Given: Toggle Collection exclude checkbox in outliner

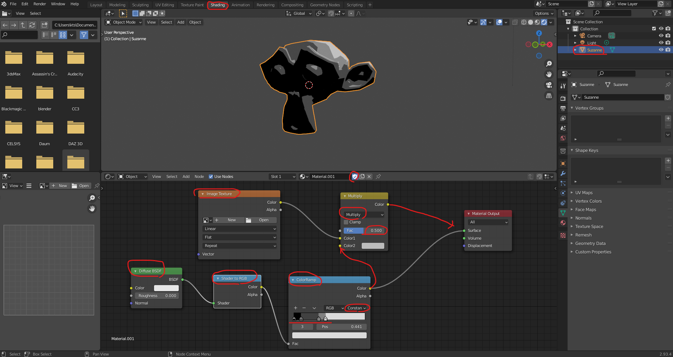Looking at the screenshot, I should (x=654, y=29).
